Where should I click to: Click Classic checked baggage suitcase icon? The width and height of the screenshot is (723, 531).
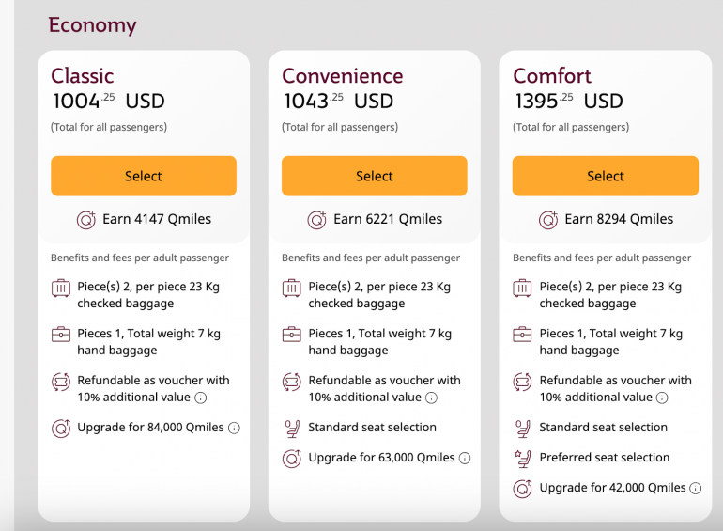coord(61,289)
